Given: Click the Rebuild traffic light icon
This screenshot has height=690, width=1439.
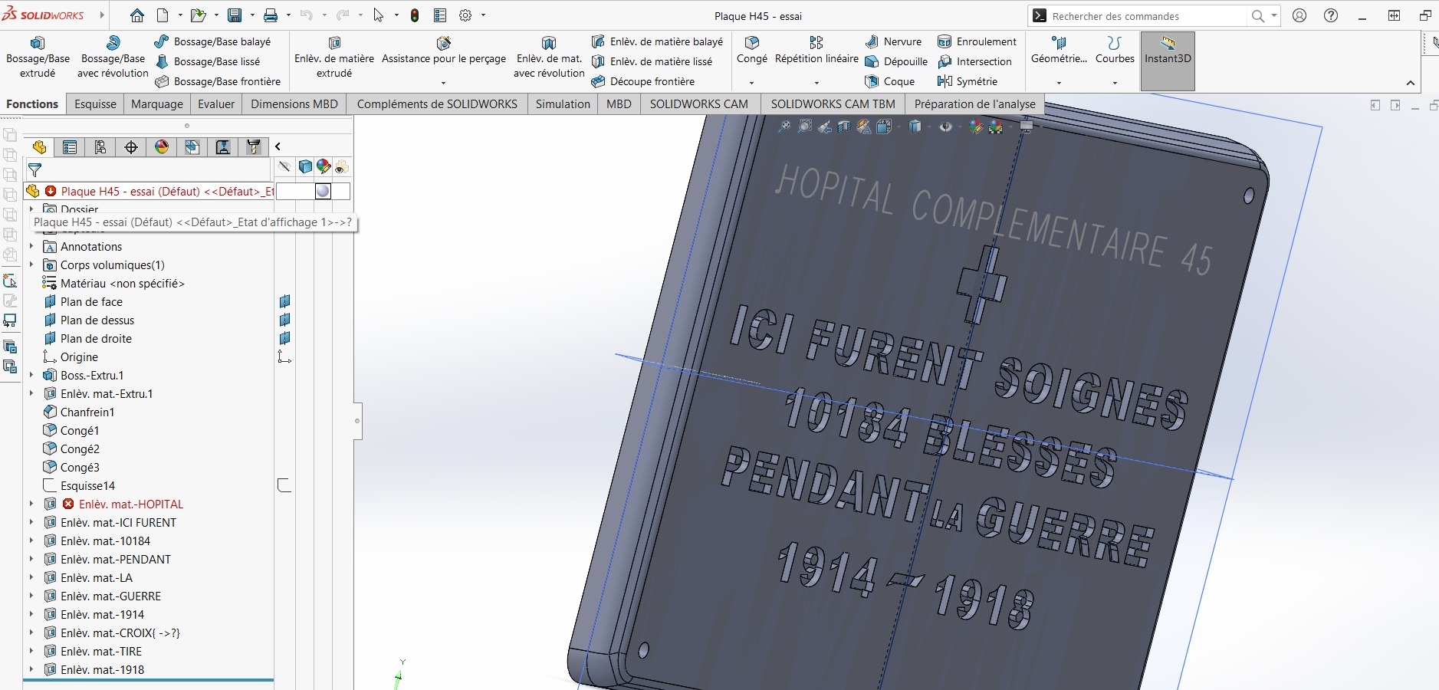Looking at the screenshot, I should point(415,15).
